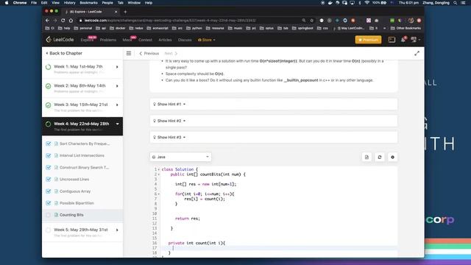
Task: Reload page with browser reload icon
Action: (x=63, y=21)
